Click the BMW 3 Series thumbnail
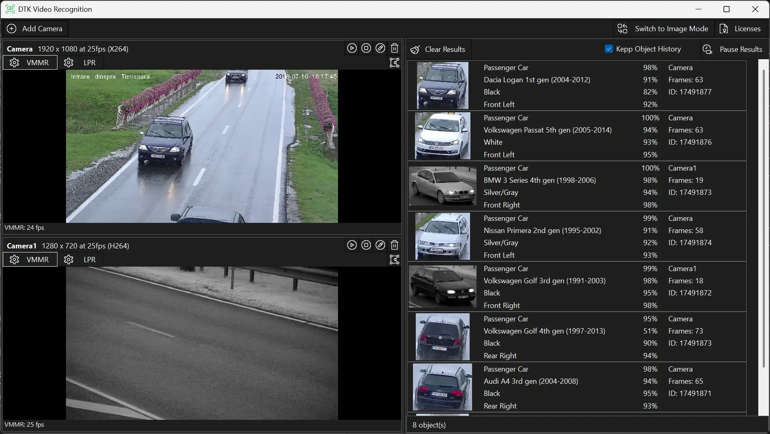Viewport: 770px width, 434px height. pyautogui.click(x=442, y=186)
